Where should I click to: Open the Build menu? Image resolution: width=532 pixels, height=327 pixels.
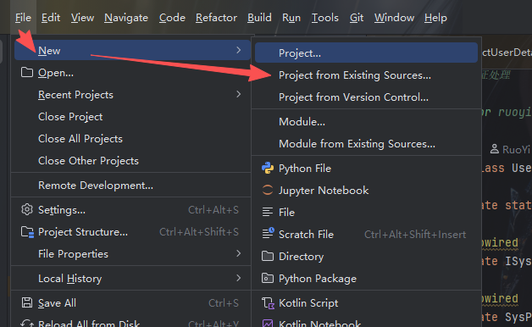[x=259, y=18]
